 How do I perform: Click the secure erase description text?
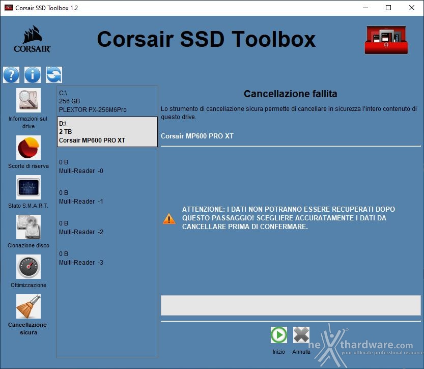tap(289, 112)
